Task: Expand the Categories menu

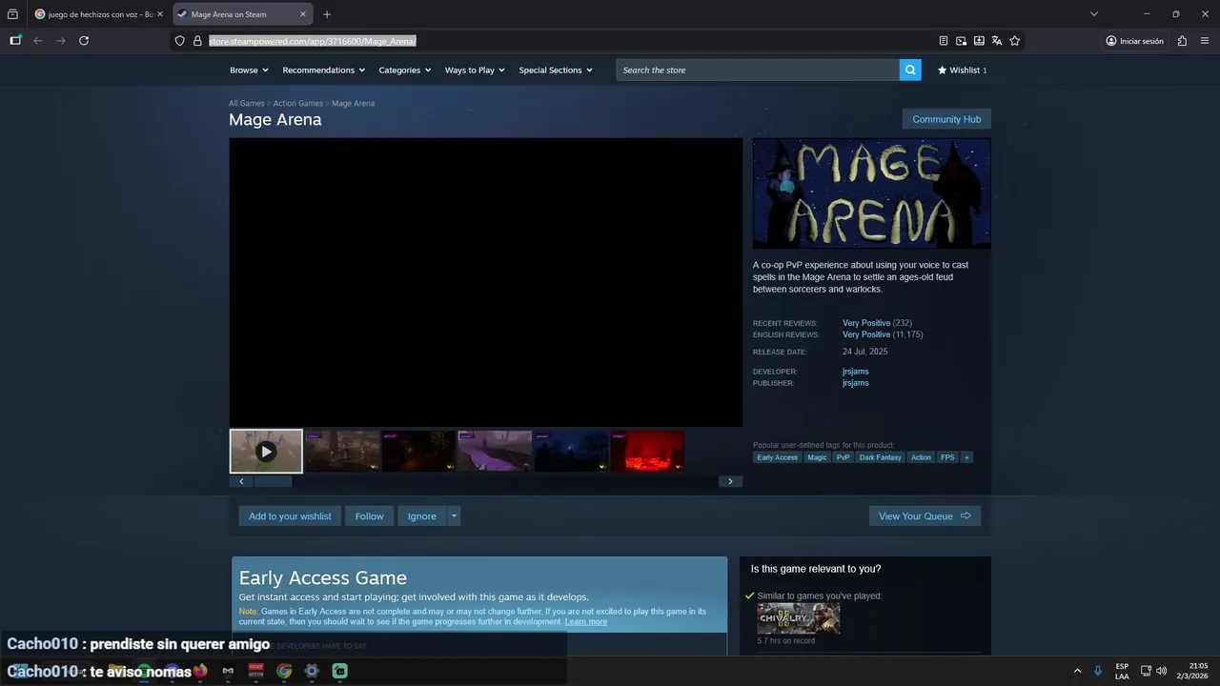Action: coord(405,71)
